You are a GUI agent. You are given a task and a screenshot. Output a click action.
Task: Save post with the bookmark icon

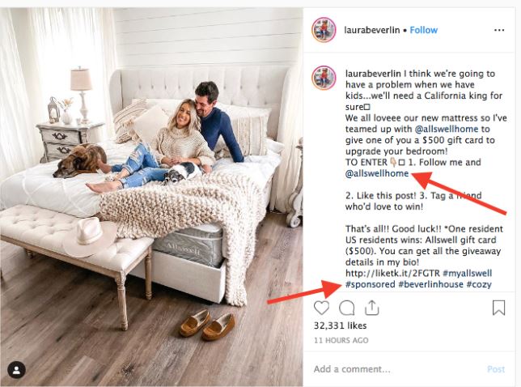(498, 308)
